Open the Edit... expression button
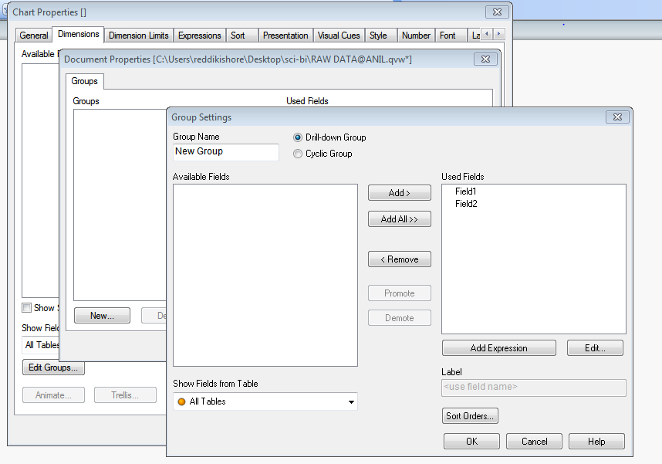Screen dimensions: 662x464 point(595,347)
